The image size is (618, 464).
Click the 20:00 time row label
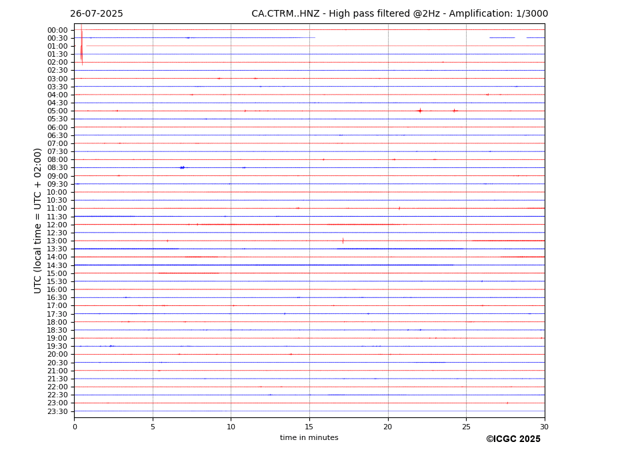pyautogui.click(x=57, y=355)
